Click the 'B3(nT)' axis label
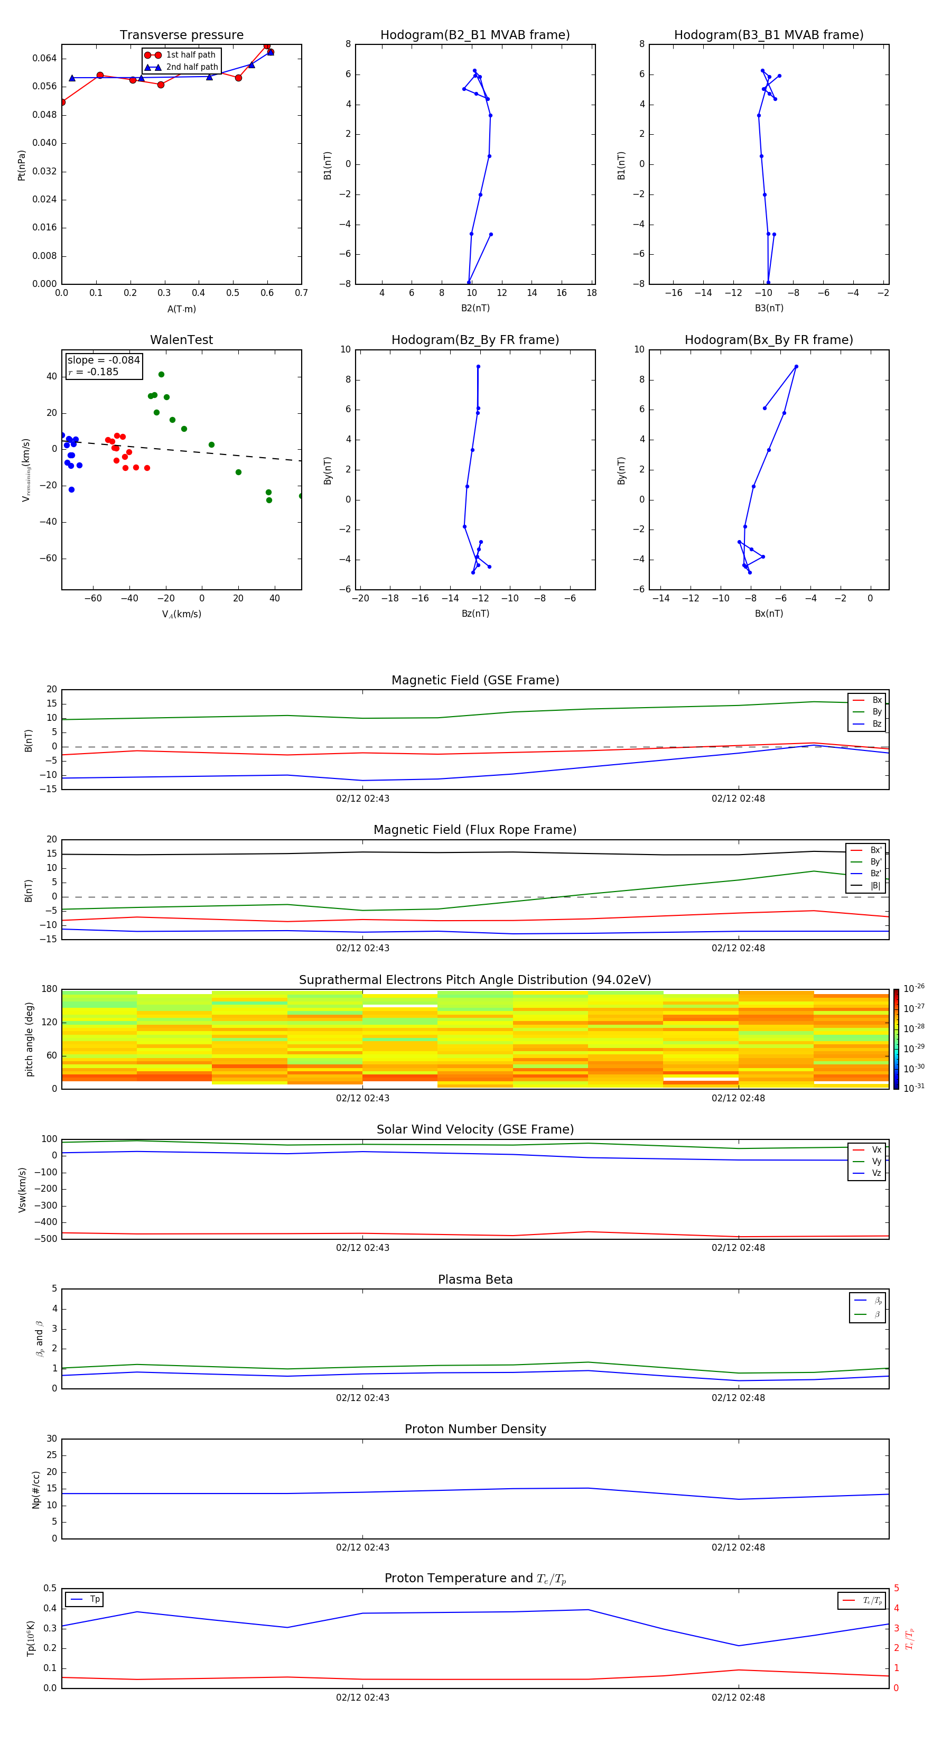 (x=769, y=308)
